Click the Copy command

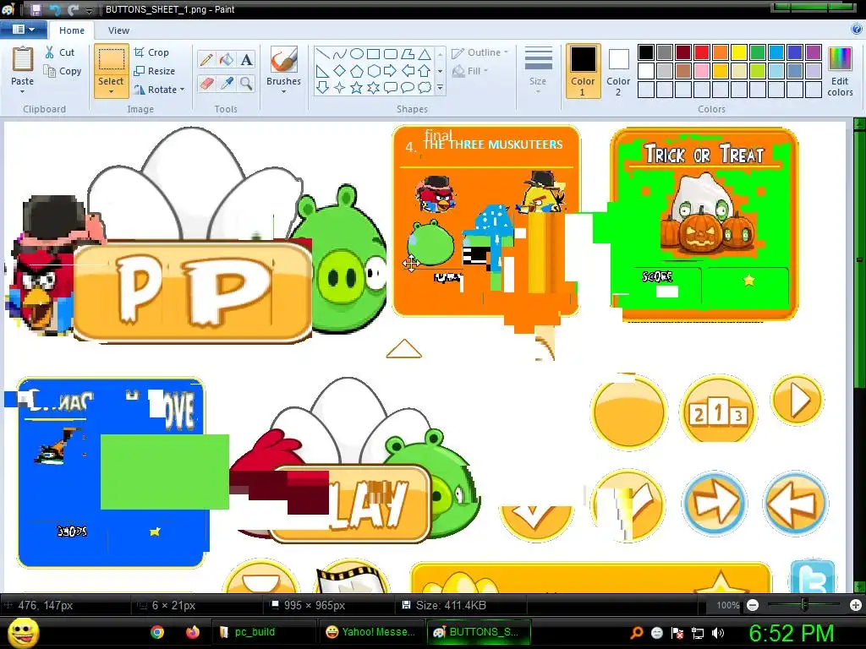coord(63,71)
